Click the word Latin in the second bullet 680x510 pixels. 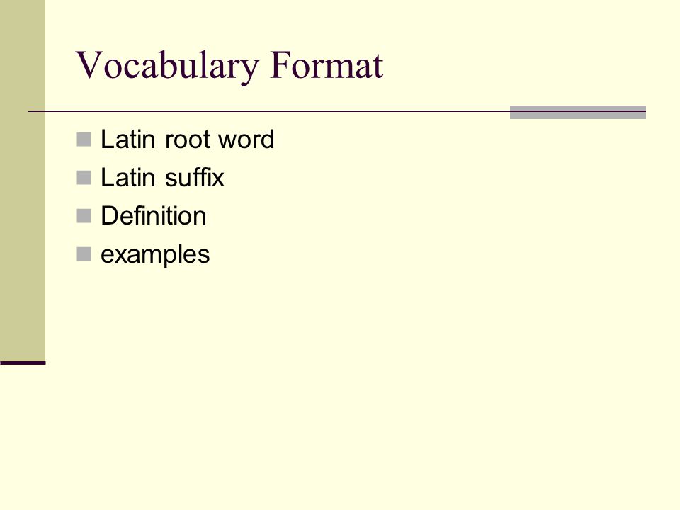[128, 177]
